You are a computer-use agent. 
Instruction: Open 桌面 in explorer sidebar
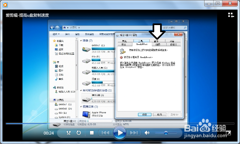click(59, 50)
